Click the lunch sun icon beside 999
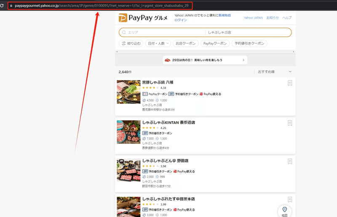Screen dimensions: 337x217 (x=157, y=177)
